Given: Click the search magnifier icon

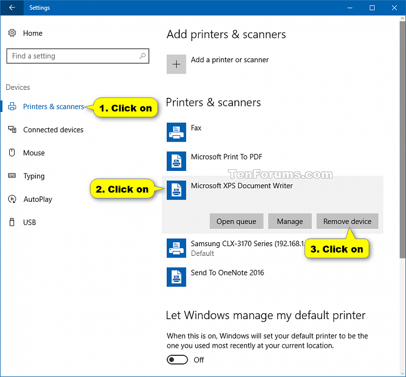Looking at the screenshot, I should [x=142, y=56].
